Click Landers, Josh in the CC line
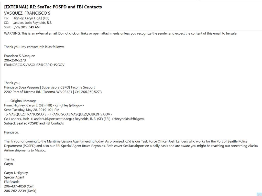262x196 pixels. pyautogui.click(x=22, y=23)
